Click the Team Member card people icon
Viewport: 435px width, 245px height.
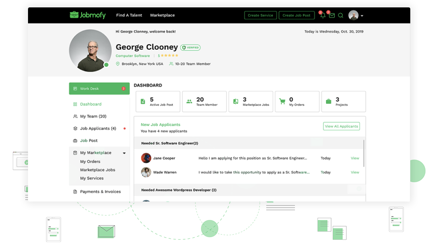189,101
